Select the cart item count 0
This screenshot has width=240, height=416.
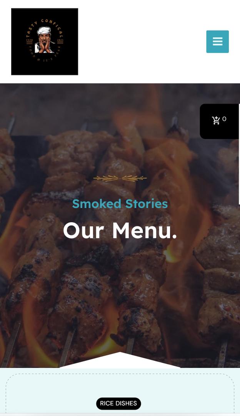click(224, 119)
